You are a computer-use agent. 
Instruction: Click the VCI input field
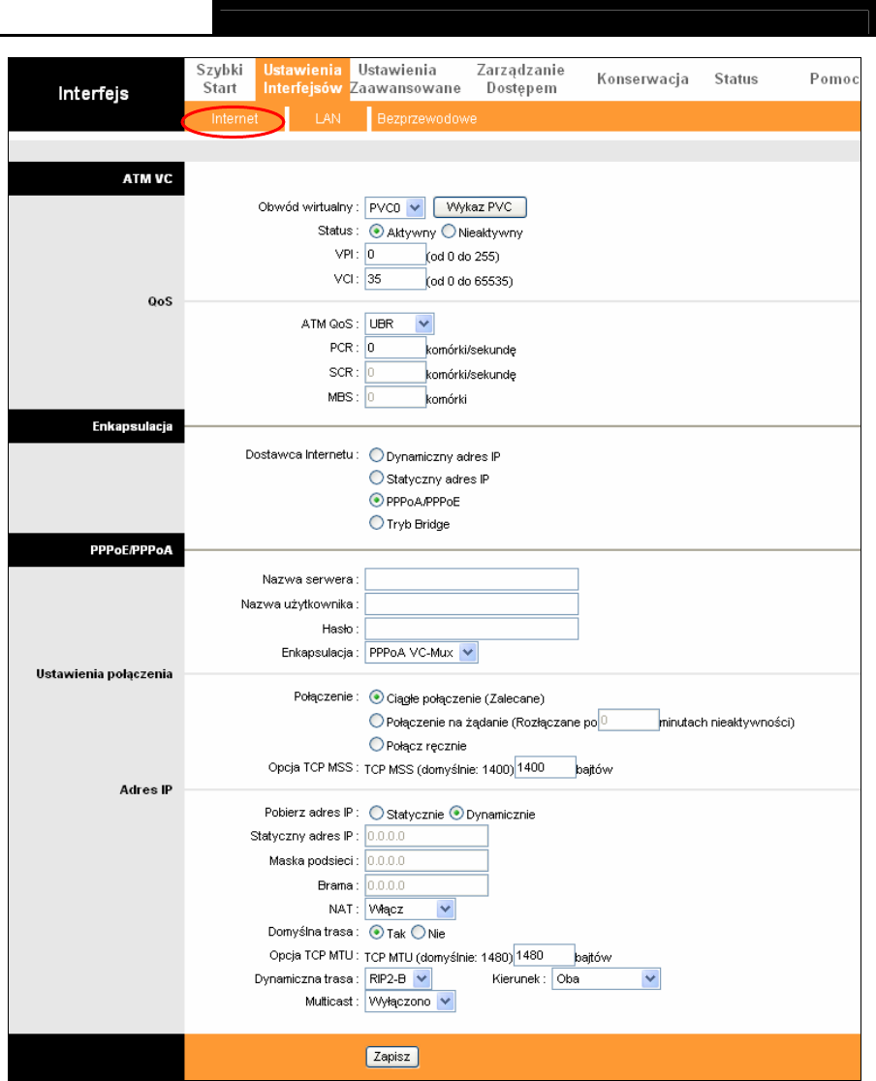[395, 279]
